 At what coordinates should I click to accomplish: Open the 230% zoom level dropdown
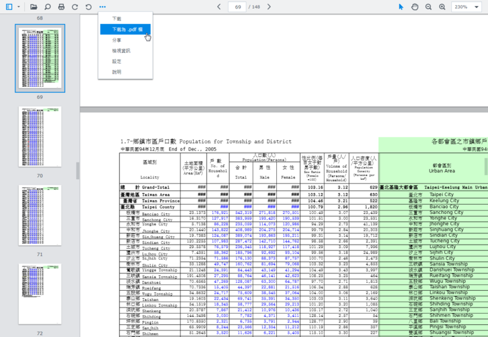point(467,7)
